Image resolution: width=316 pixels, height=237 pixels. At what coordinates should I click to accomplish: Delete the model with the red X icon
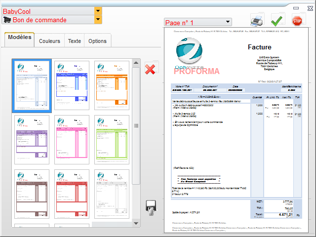pos(151,69)
